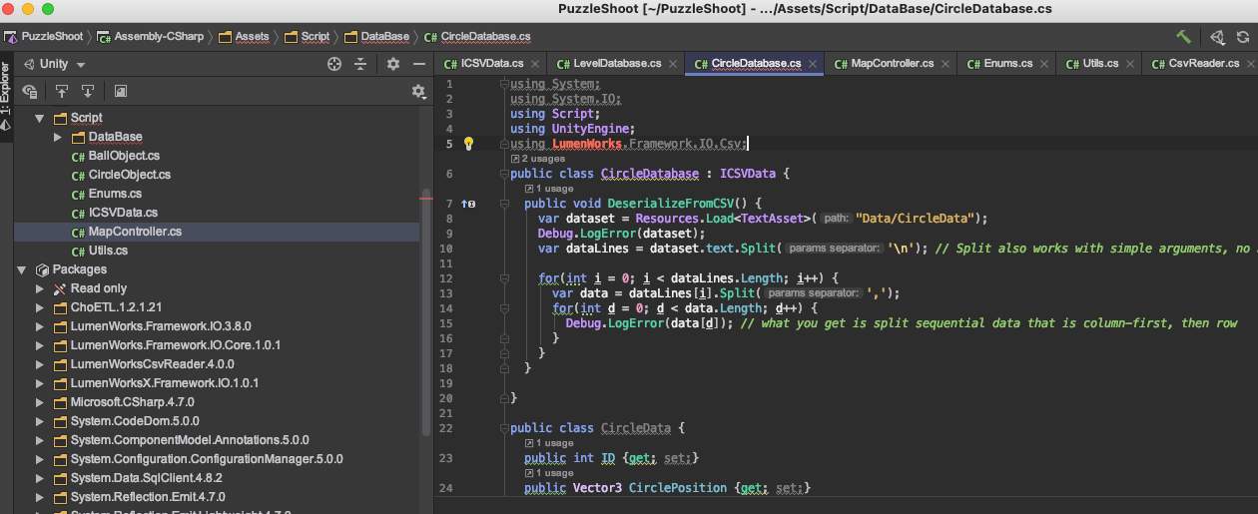
Task: Open Unity view selector dropdown
Action: [x=54, y=64]
